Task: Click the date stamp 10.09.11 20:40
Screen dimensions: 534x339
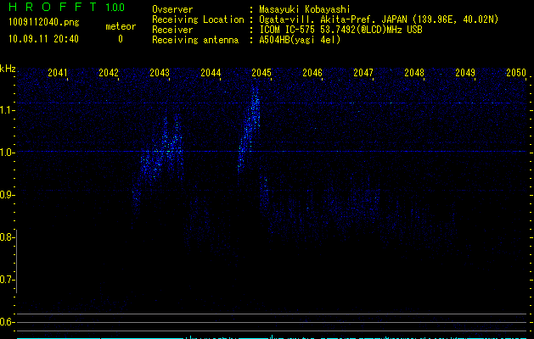Action: (43, 39)
